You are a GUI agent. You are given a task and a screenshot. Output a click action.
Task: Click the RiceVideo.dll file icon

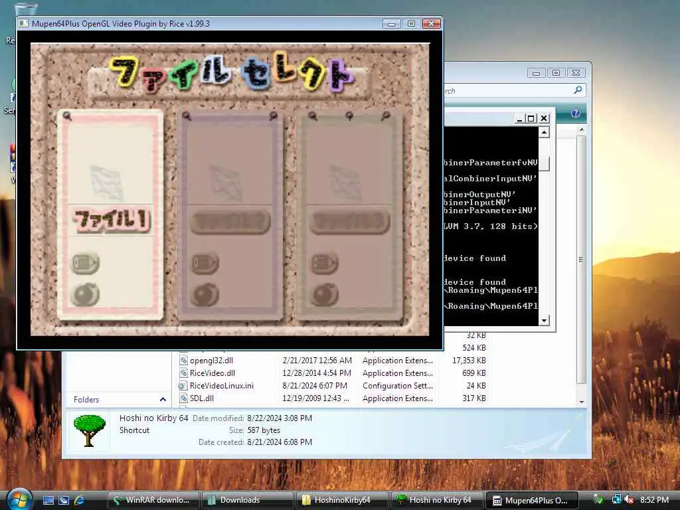pyautogui.click(x=183, y=373)
